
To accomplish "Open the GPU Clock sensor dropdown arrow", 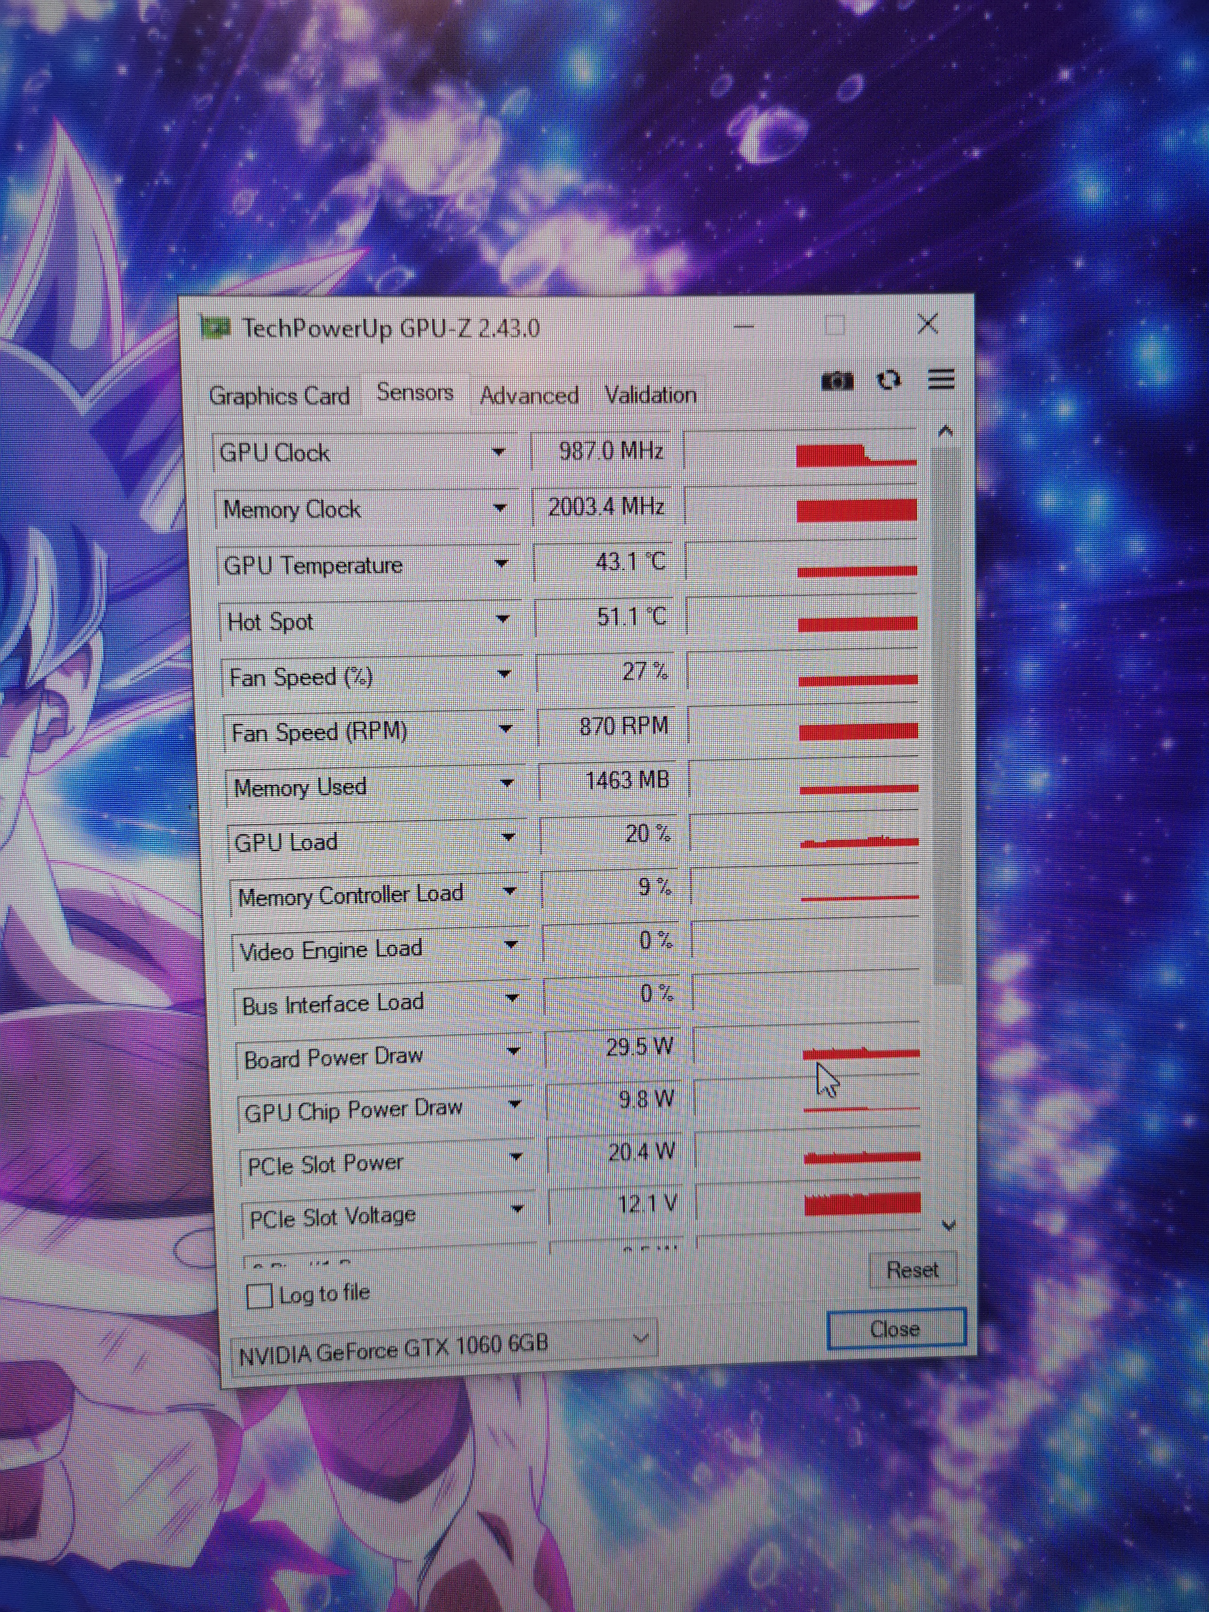I will click(498, 452).
